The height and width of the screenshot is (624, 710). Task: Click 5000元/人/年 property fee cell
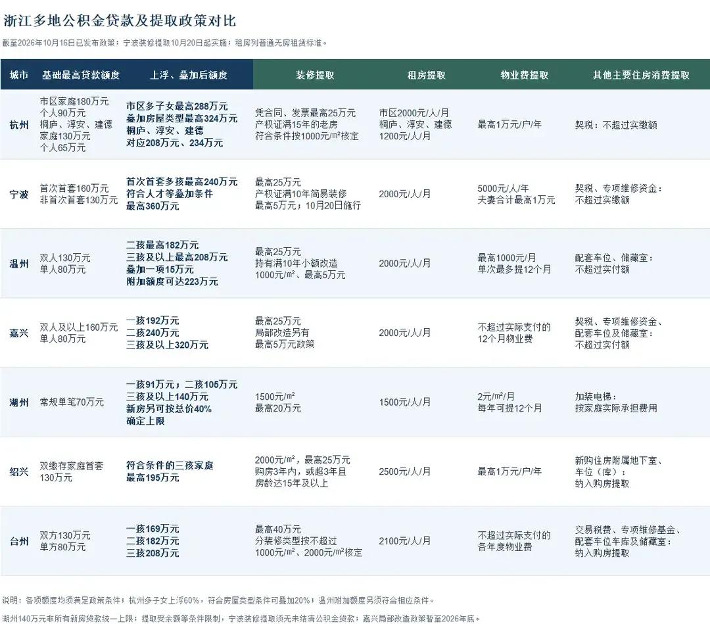point(503,188)
